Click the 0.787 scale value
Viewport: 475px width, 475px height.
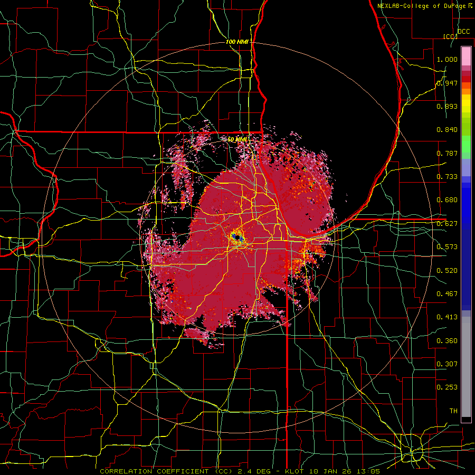[x=447, y=153]
